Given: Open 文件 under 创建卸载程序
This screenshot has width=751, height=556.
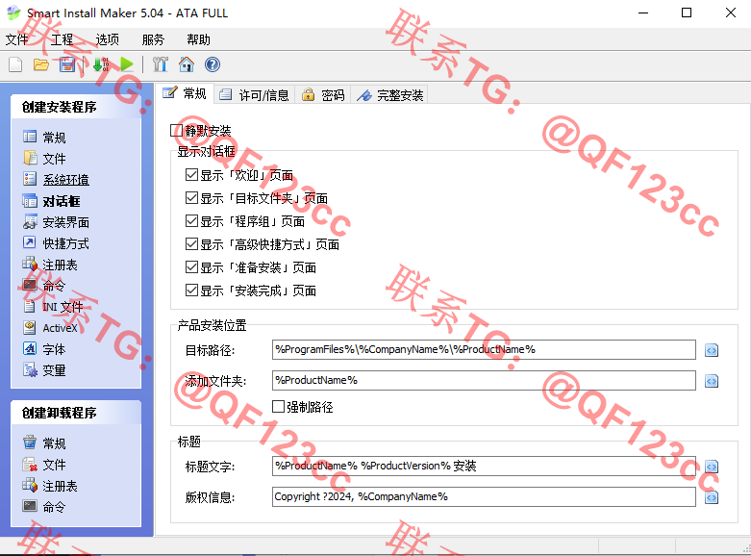Looking at the screenshot, I should (44, 465).
